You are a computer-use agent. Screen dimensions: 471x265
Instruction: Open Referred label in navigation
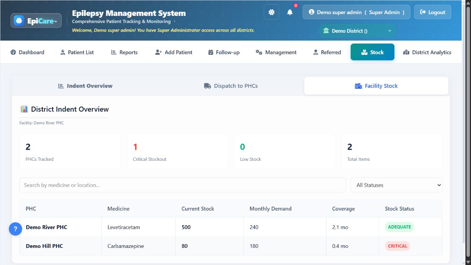331,52
